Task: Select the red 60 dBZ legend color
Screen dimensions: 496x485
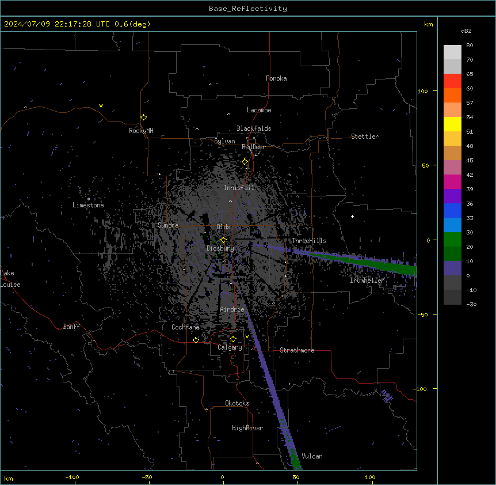Action: [452, 81]
